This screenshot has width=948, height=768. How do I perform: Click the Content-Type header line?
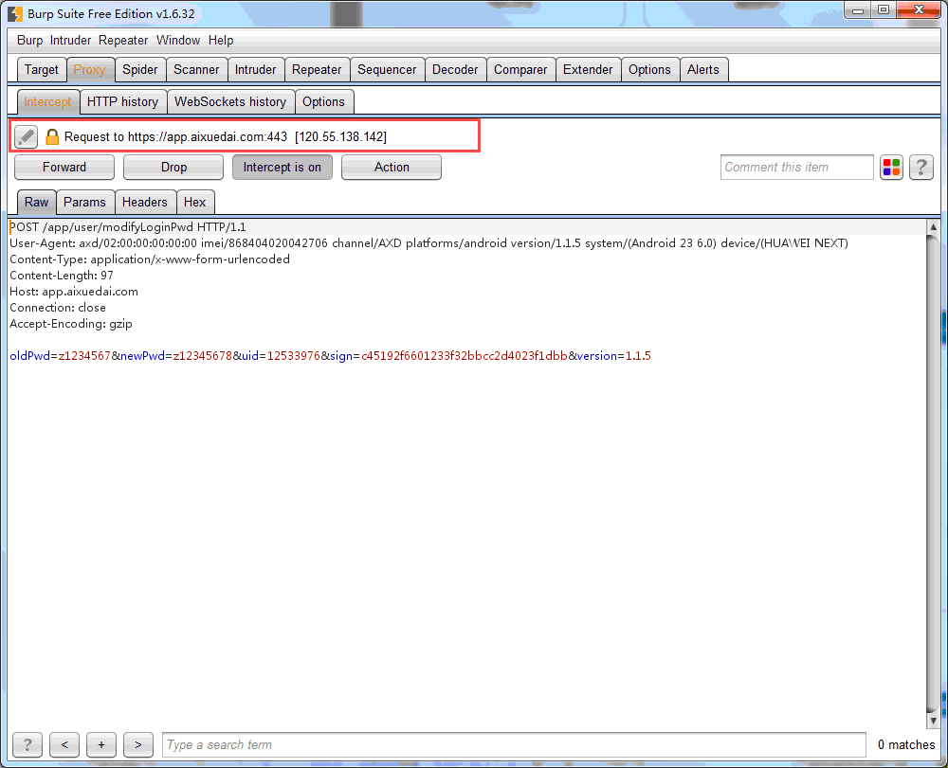(x=150, y=259)
